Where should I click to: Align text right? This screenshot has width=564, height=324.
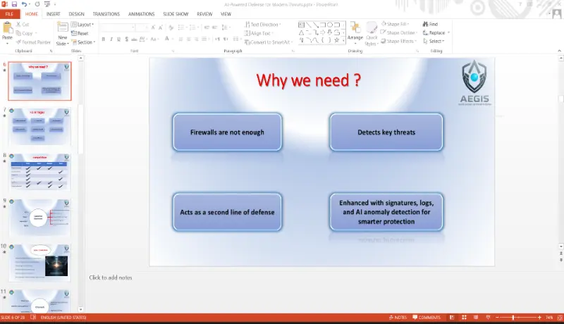(196, 39)
